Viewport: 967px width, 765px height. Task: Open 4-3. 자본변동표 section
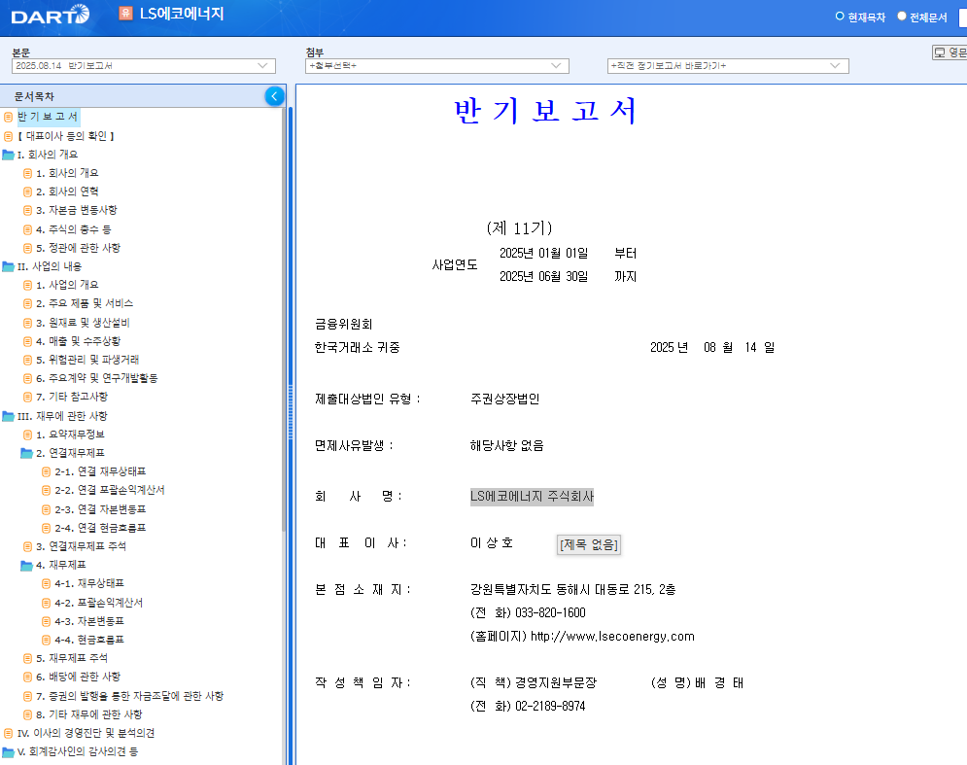coord(89,621)
